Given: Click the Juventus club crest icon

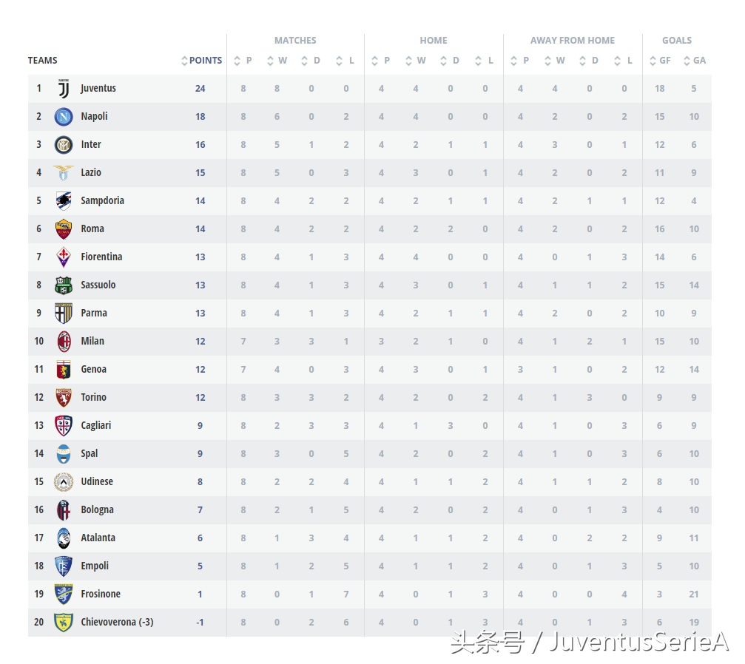Looking at the screenshot, I should tap(64, 89).
